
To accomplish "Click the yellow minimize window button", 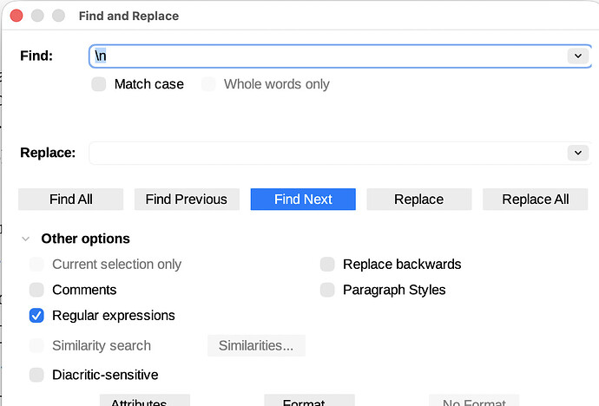I will pos(37,16).
